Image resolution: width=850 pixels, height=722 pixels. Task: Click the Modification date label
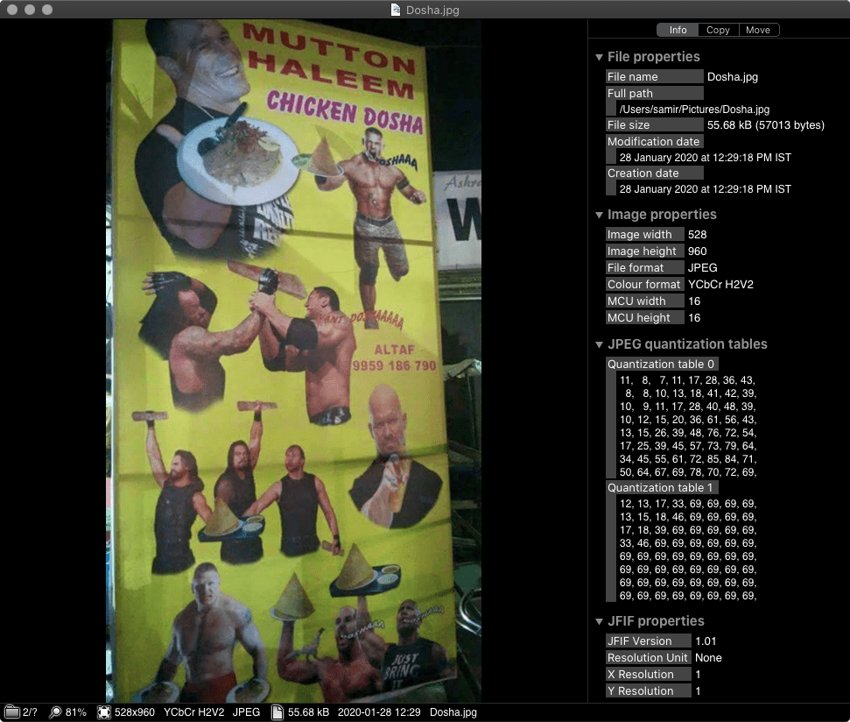654,142
